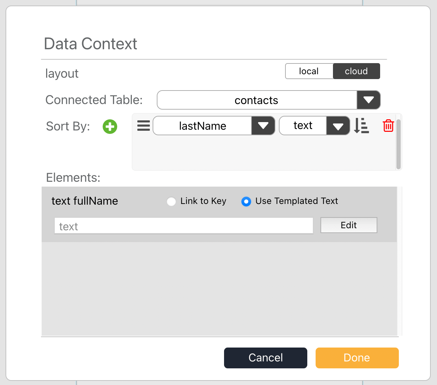Toggle sort direction icon for lastName
437x385 pixels.
361,126
